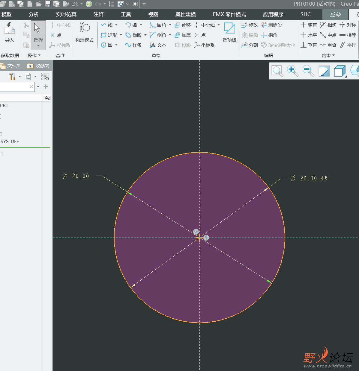The height and width of the screenshot is (371, 359).
Task: Apply the 竖直 (Vertical) constraint
Action: pyautogui.click(x=309, y=25)
